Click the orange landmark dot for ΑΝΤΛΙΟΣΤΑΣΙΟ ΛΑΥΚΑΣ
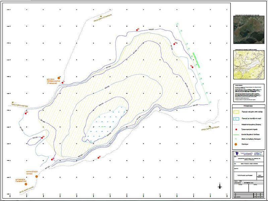Viewport: 268px width, 201px height. point(37,177)
